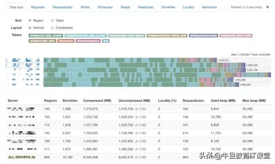Screen dimensions: 275x164
Task: Toggle antispam:member_referer_path table tag
Action: (167, 36)
